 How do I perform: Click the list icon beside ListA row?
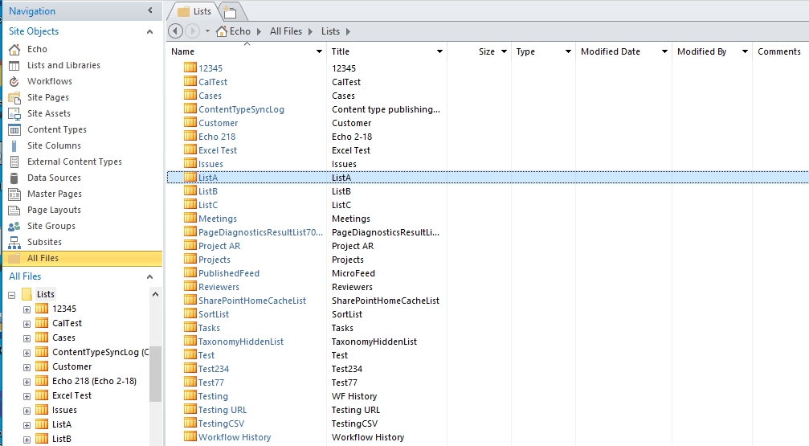pos(190,177)
